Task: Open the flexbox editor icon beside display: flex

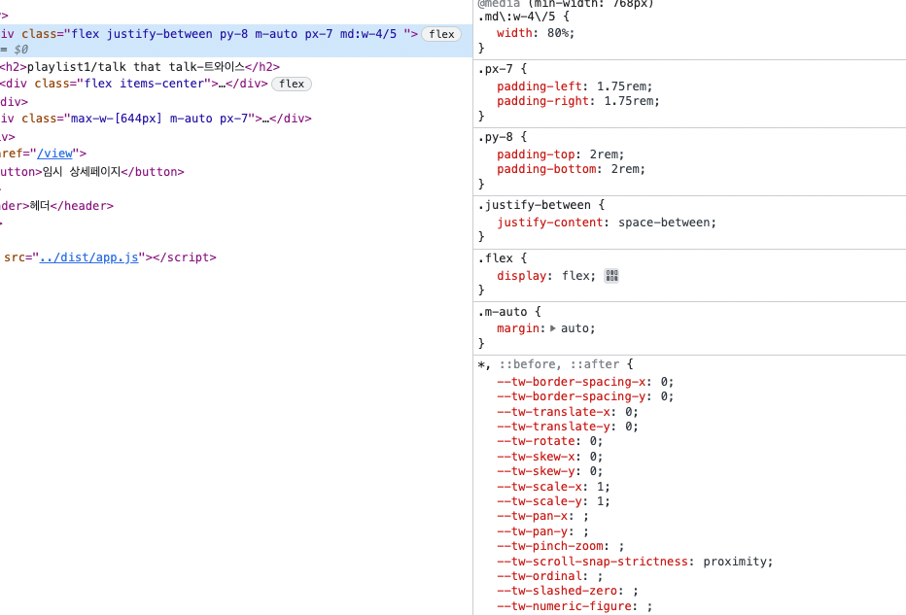Action: coord(611,276)
